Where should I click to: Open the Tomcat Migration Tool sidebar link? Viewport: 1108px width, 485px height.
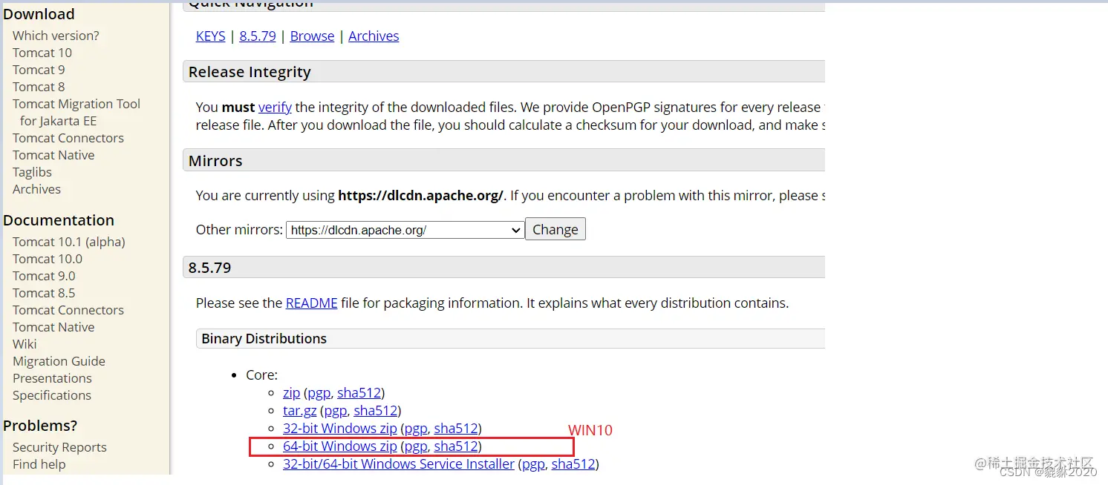pyautogui.click(x=76, y=104)
